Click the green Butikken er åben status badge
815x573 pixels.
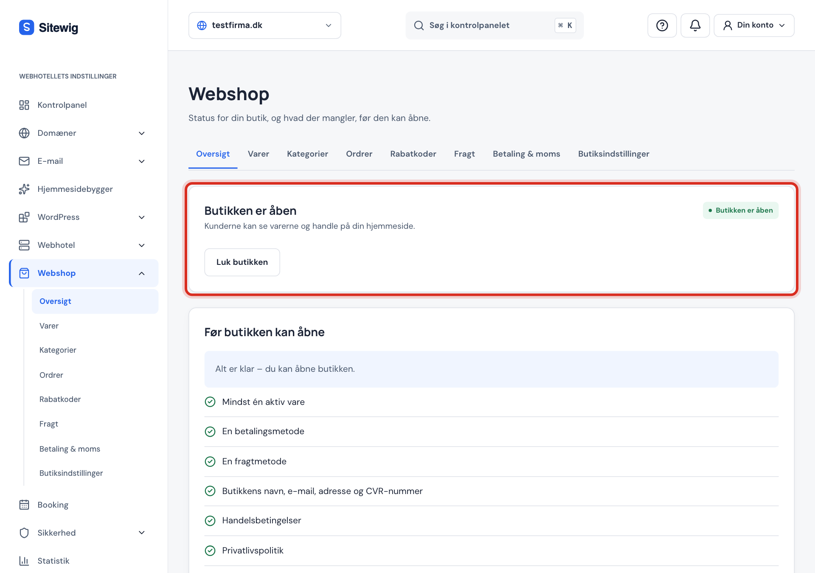coord(741,211)
